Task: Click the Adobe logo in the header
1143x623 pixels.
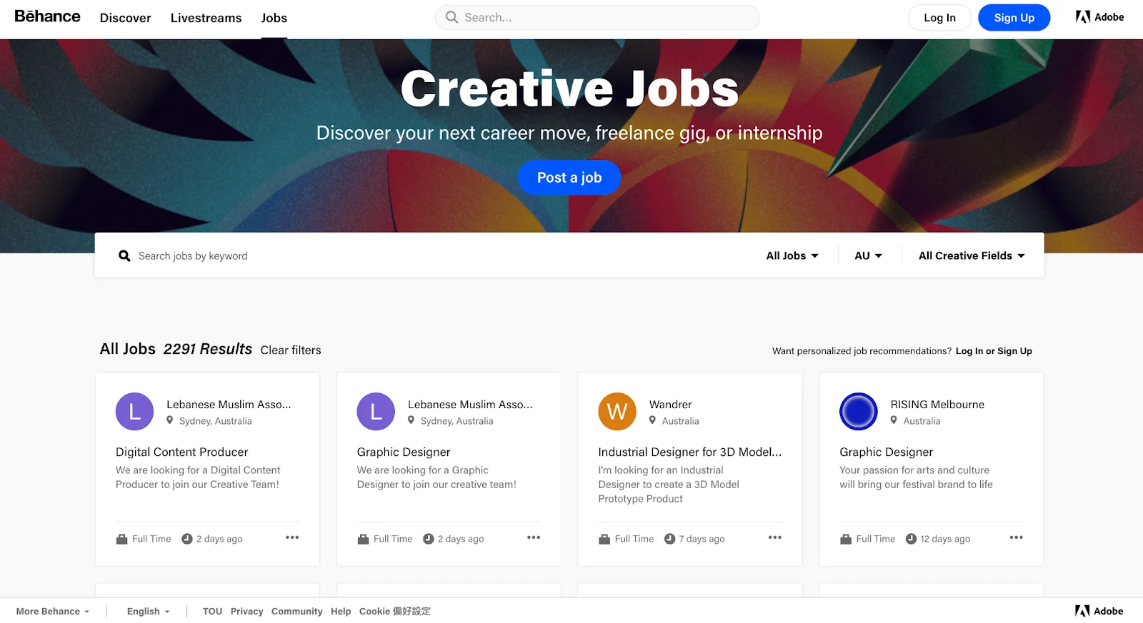Action: click(1099, 17)
